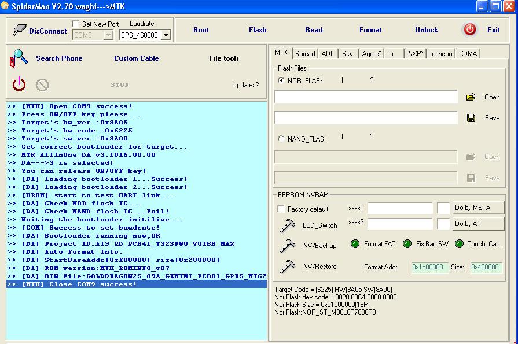This screenshot has height=344, width=518.
Task: Click the Read button
Action: coord(314,29)
